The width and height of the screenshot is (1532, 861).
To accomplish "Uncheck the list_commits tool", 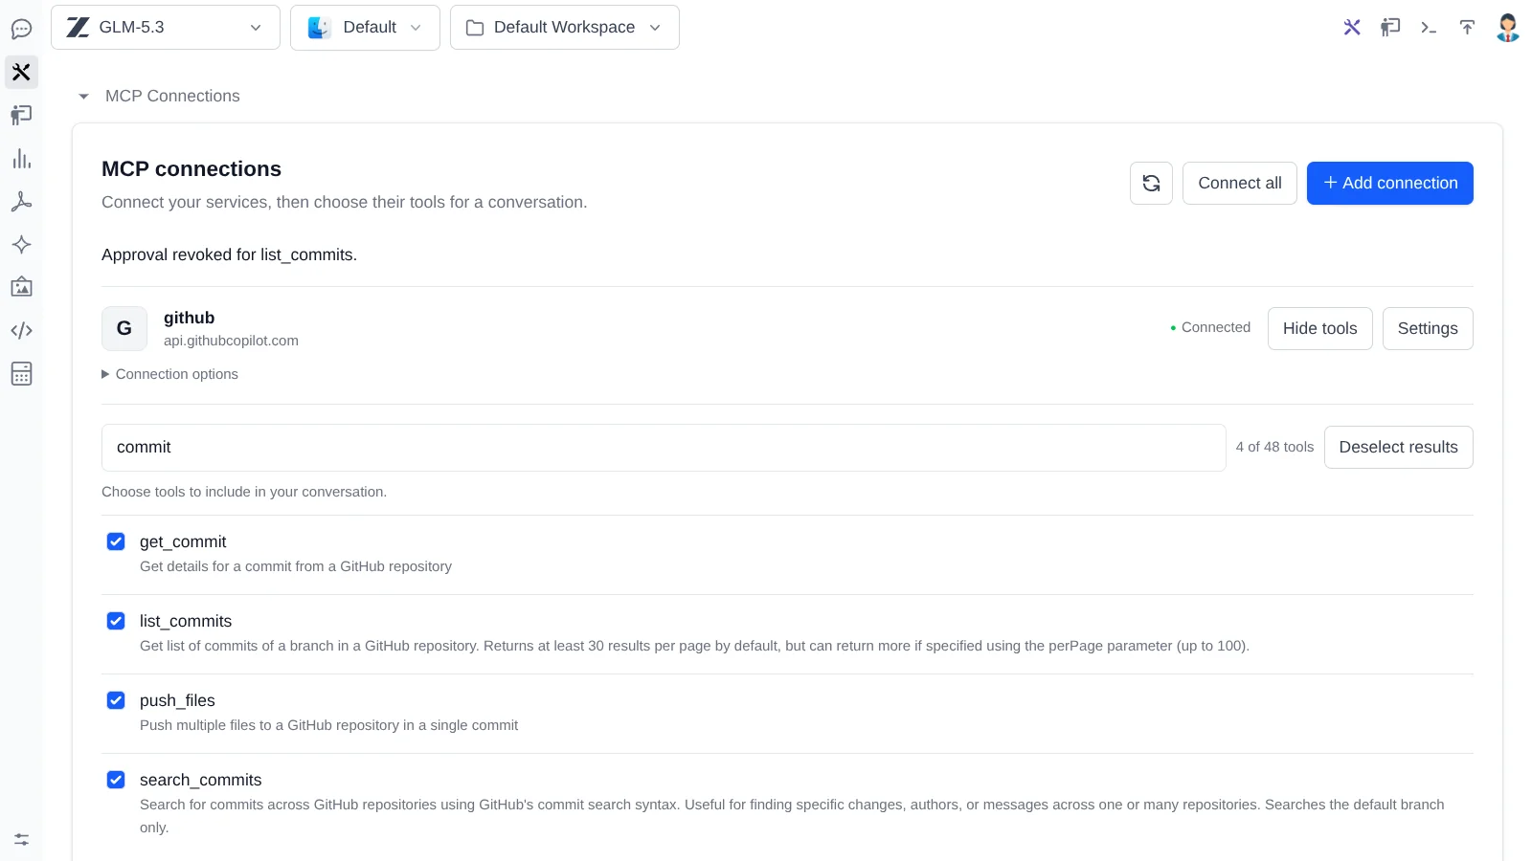I will [x=116, y=621].
